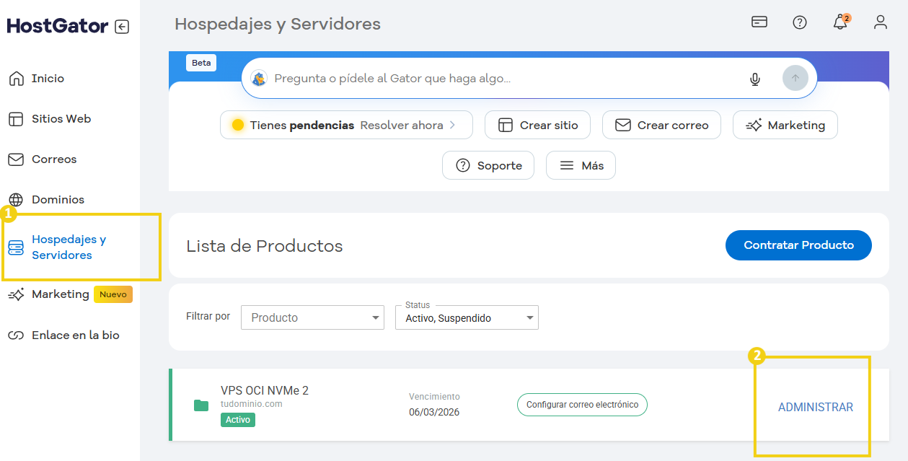The image size is (908, 461).
Task: Click the submit arrow in the search bar
Action: click(795, 78)
